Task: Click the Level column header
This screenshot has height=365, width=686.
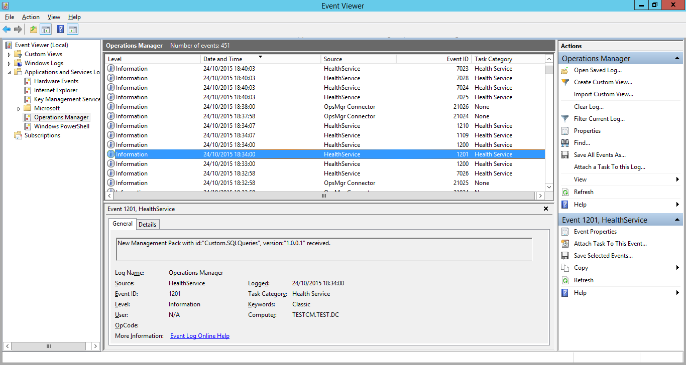Action: click(x=153, y=59)
